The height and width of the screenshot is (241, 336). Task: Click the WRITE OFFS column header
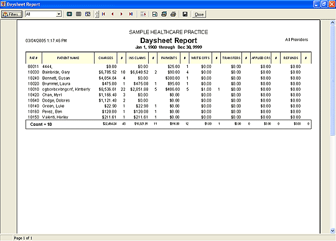pyautogui.click(x=200, y=58)
